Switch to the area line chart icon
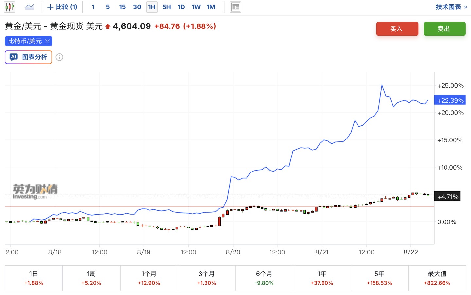Image resolution: width=471 pixels, height=295 pixels. 29,7
